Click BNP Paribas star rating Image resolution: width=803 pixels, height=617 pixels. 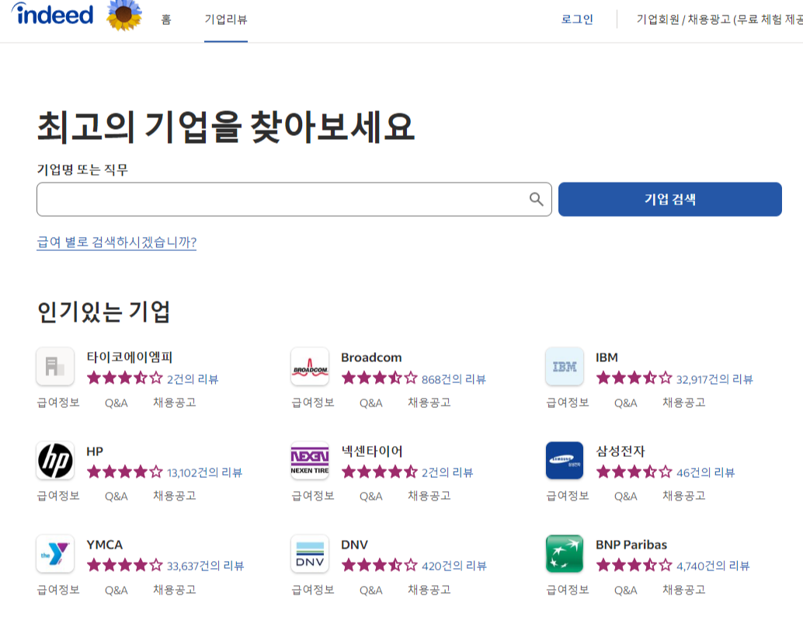click(x=634, y=566)
